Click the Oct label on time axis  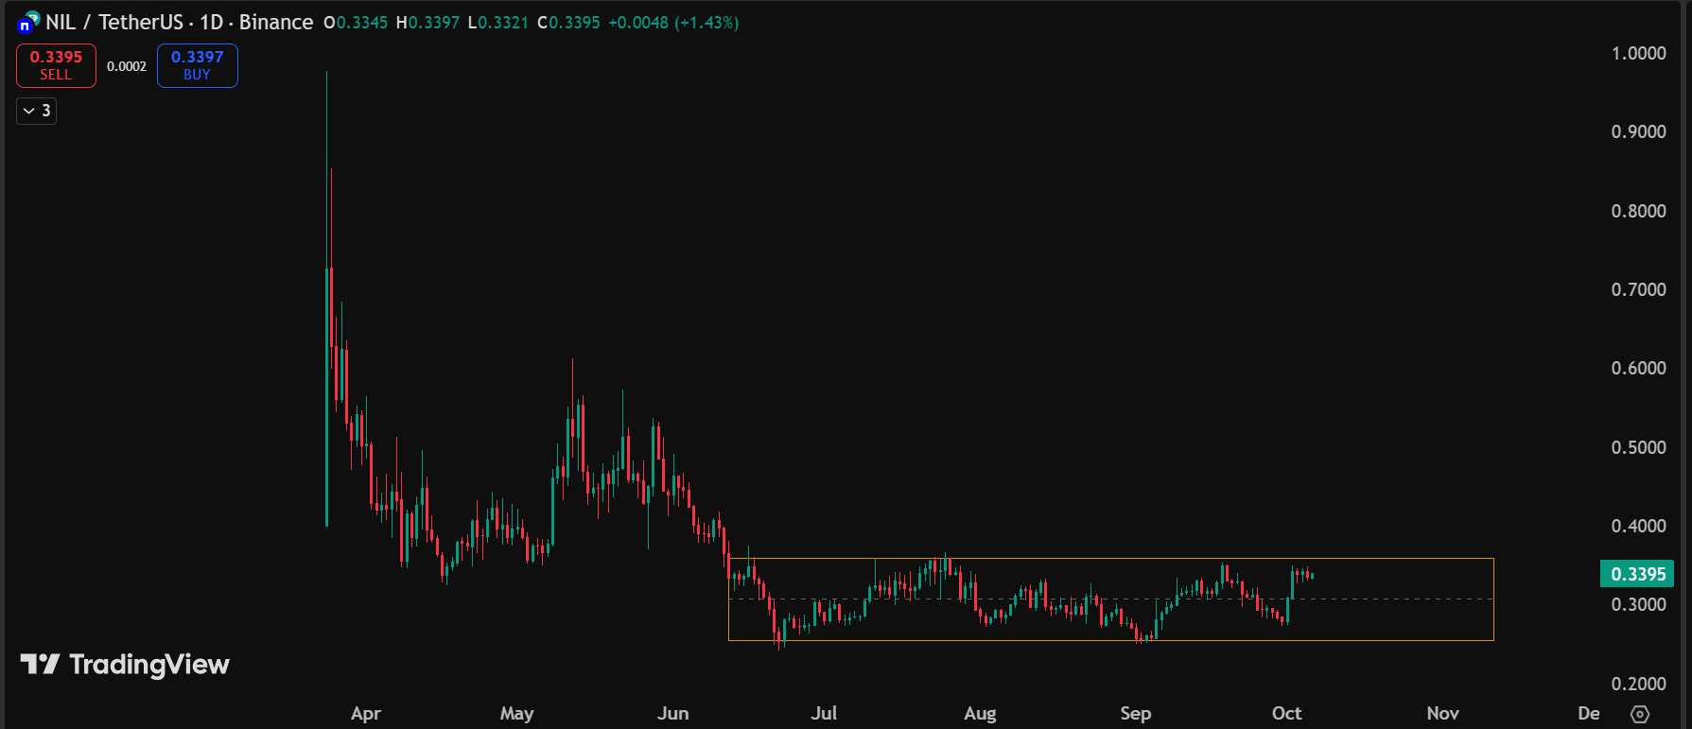click(x=1286, y=714)
